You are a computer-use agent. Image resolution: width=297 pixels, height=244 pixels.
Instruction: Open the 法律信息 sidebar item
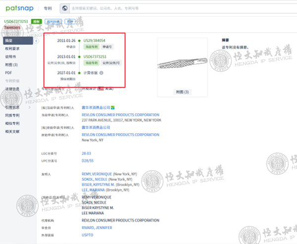click(x=12, y=89)
